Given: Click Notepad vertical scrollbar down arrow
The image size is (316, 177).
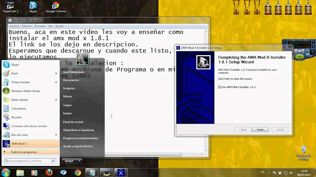Looking at the screenshot, I should pyautogui.click(x=206, y=150).
